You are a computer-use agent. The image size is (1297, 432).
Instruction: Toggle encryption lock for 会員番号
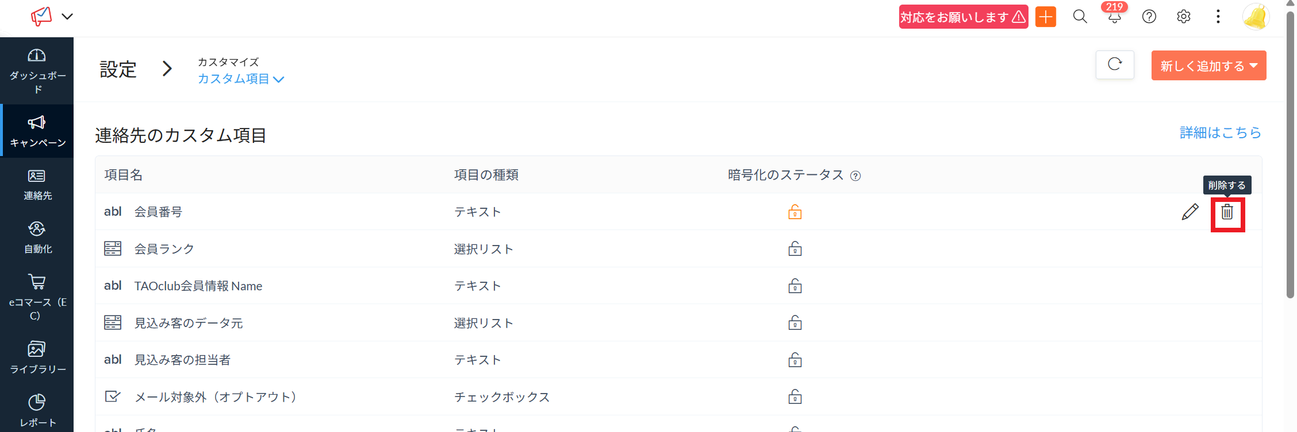pyautogui.click(x=795, y=212)
